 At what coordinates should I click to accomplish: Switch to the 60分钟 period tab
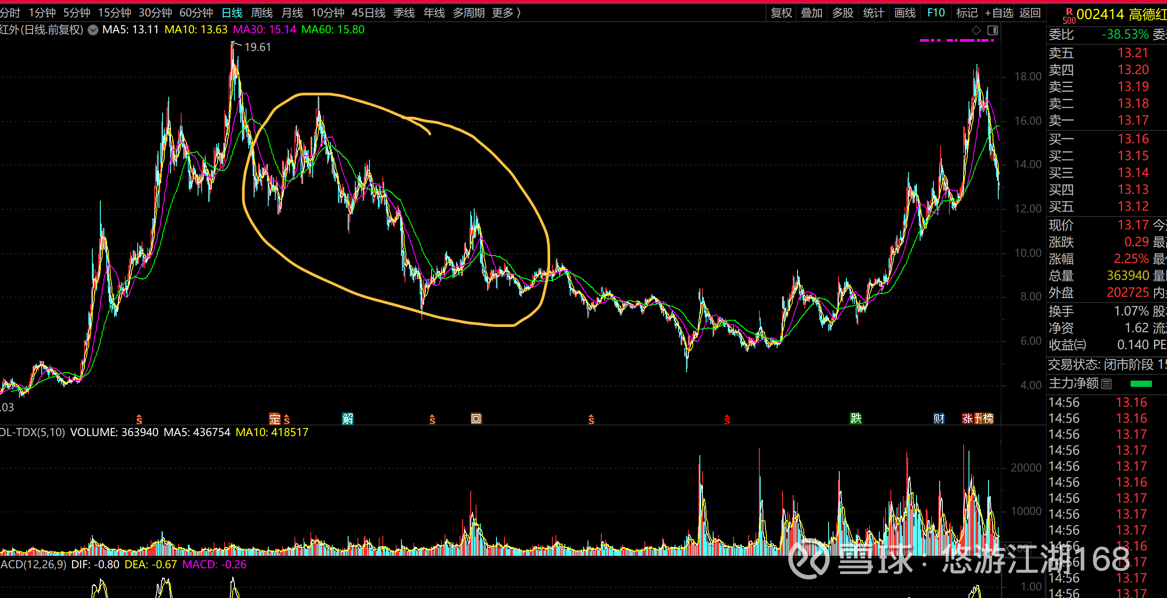coord(196,13)
